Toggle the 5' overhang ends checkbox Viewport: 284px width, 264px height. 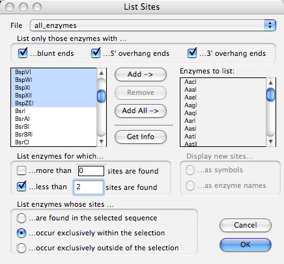click(x=96, y=53)
